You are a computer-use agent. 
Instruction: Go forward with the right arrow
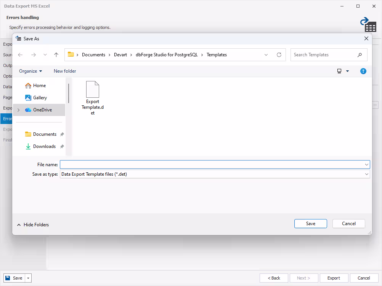34,55
